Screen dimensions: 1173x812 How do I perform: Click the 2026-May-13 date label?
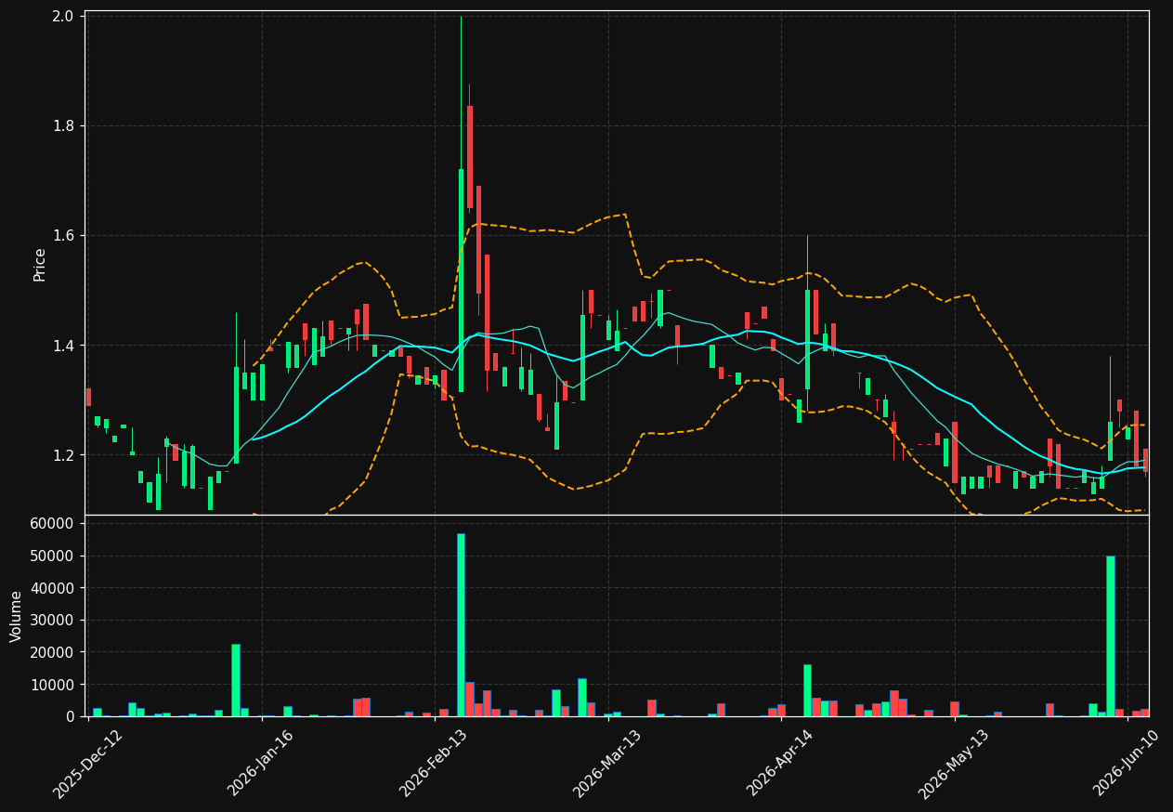954,764
